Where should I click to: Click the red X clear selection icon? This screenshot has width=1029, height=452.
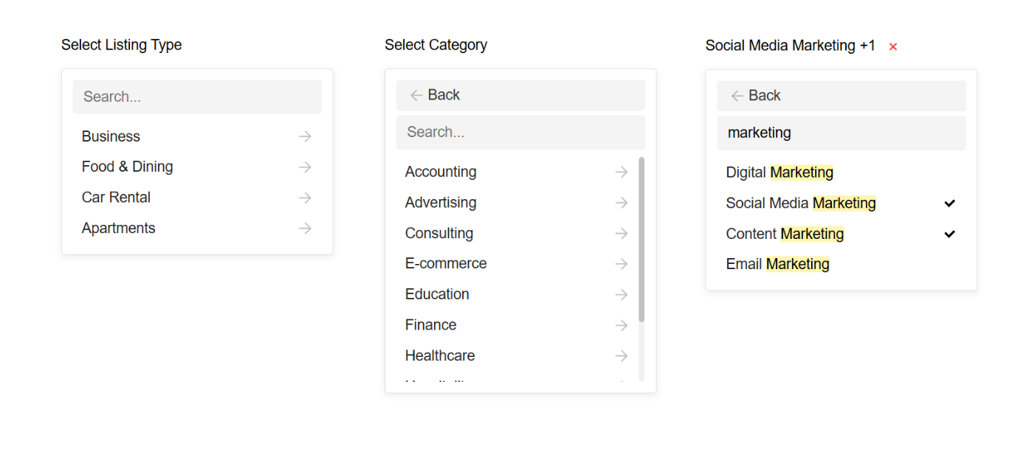pyautogui.click(x=893, y=46)
